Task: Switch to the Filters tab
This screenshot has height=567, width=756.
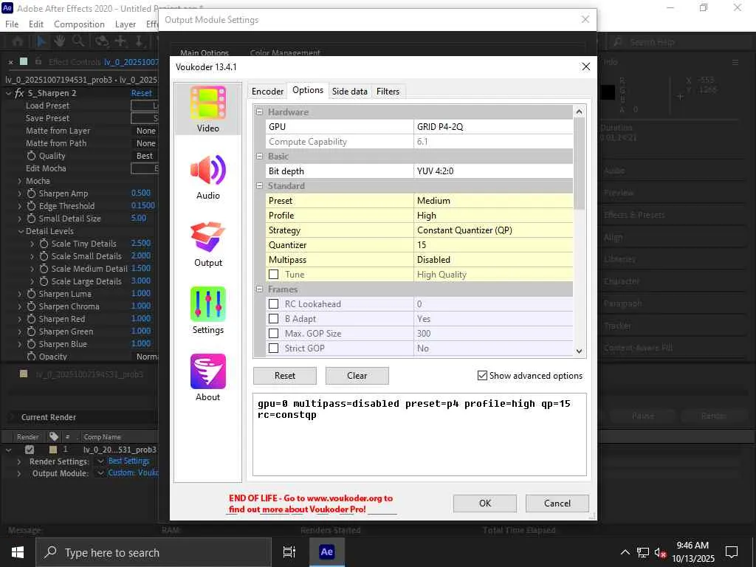Action: pos(388,91)
